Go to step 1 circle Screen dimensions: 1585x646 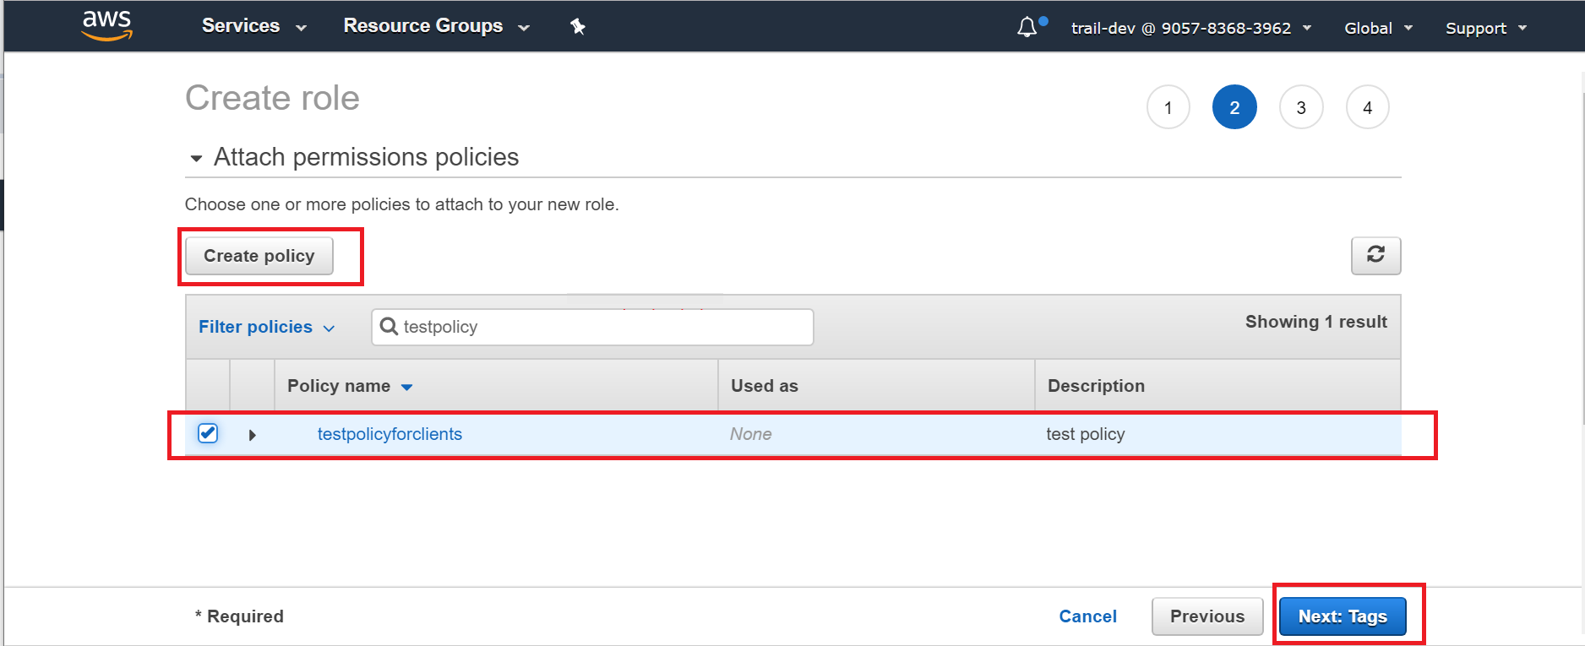pyautogui.click(x=1168, y=107)
